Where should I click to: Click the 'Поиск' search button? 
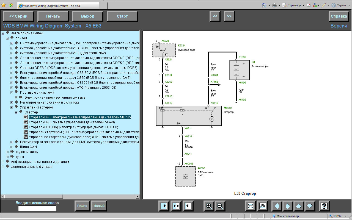[82, 206]
